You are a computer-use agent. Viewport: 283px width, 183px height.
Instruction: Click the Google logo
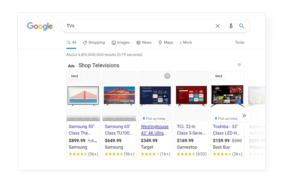click(40, 26)
